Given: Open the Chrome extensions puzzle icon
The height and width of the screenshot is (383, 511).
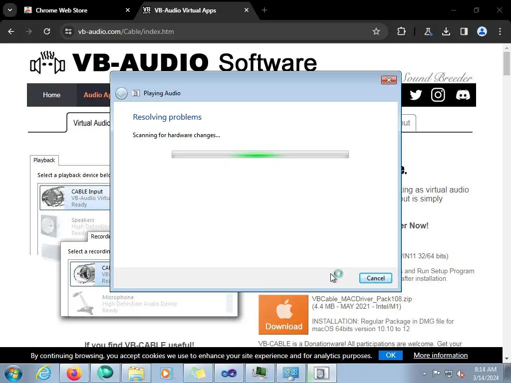Looking at the screenshot, I should click(402, 31).
